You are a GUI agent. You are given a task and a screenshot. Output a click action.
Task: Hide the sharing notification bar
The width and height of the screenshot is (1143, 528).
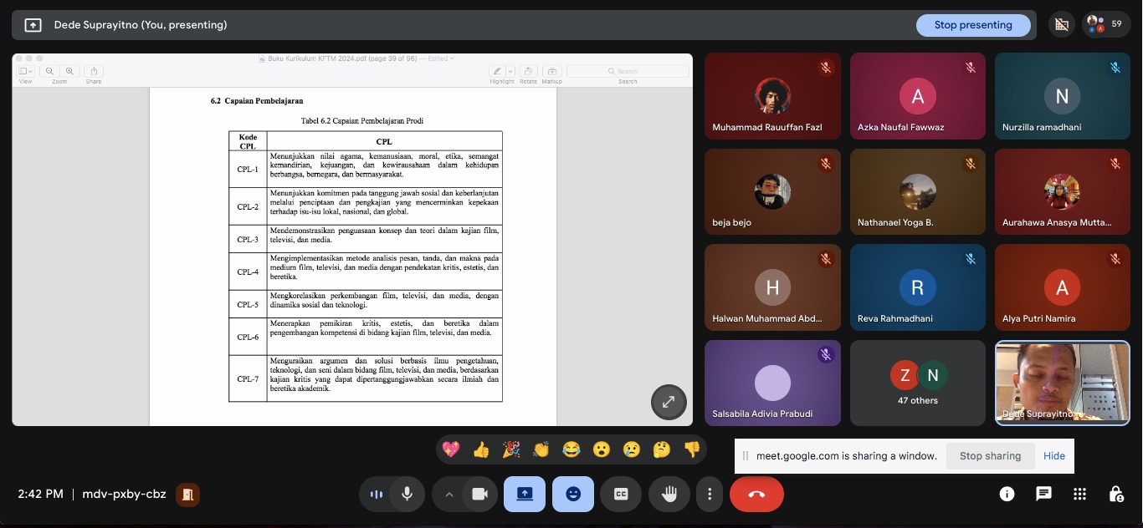(1054, 456)
